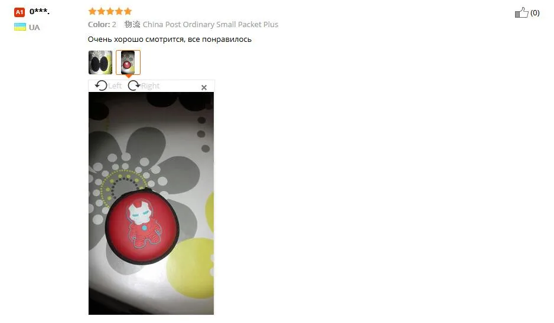Image resolution: width=554 pixels, height=323 pixels.
Task: Close the enlarged review photo viewer
Action: (x=204, y=87)
